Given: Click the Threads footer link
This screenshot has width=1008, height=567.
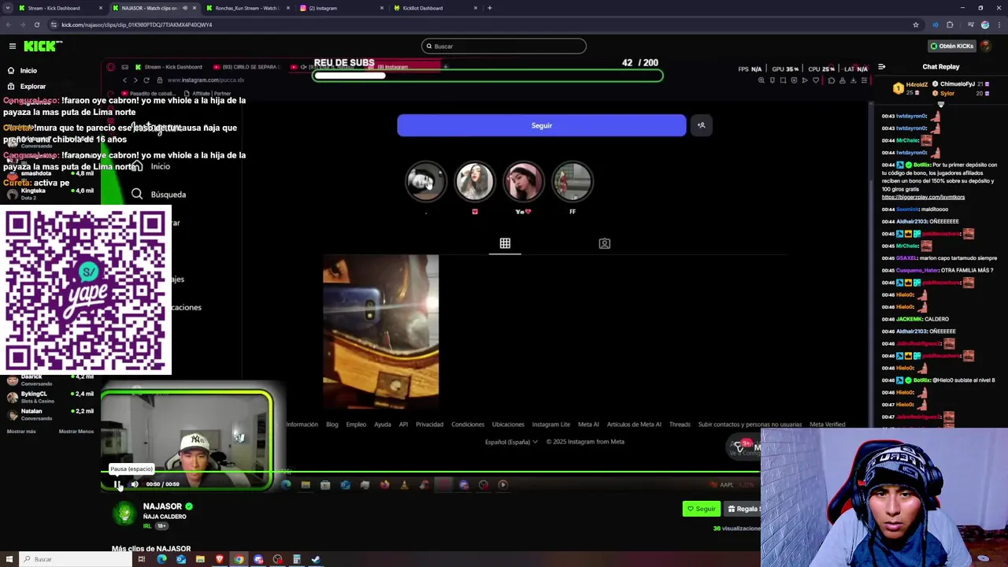Looking at the screenshot, I should 680,424.
